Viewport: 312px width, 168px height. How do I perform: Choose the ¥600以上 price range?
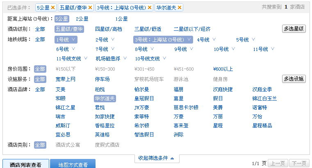pyautogui.click(x=223, y=69)
